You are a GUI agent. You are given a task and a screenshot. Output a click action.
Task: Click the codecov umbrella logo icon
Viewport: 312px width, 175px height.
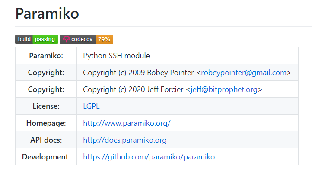click(x=66, y=39)
